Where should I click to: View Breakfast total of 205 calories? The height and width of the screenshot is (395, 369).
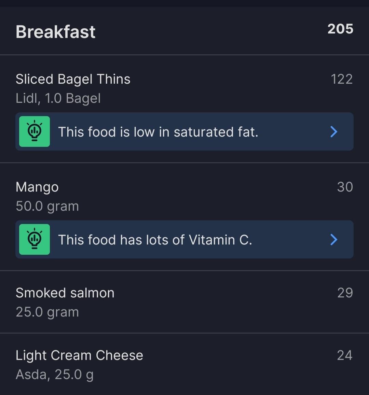[x=340, y=29]
